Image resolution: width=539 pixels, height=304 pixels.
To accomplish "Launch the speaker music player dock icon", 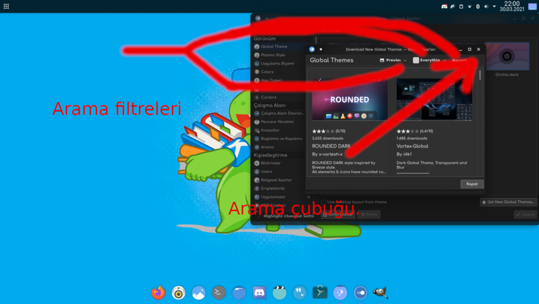I will tap(178, 293).
